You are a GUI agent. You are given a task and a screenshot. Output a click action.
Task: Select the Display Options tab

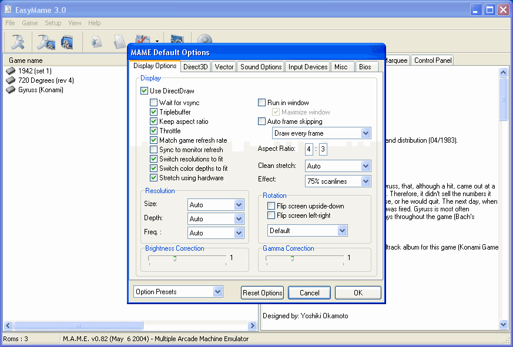[x=155, y=66]
